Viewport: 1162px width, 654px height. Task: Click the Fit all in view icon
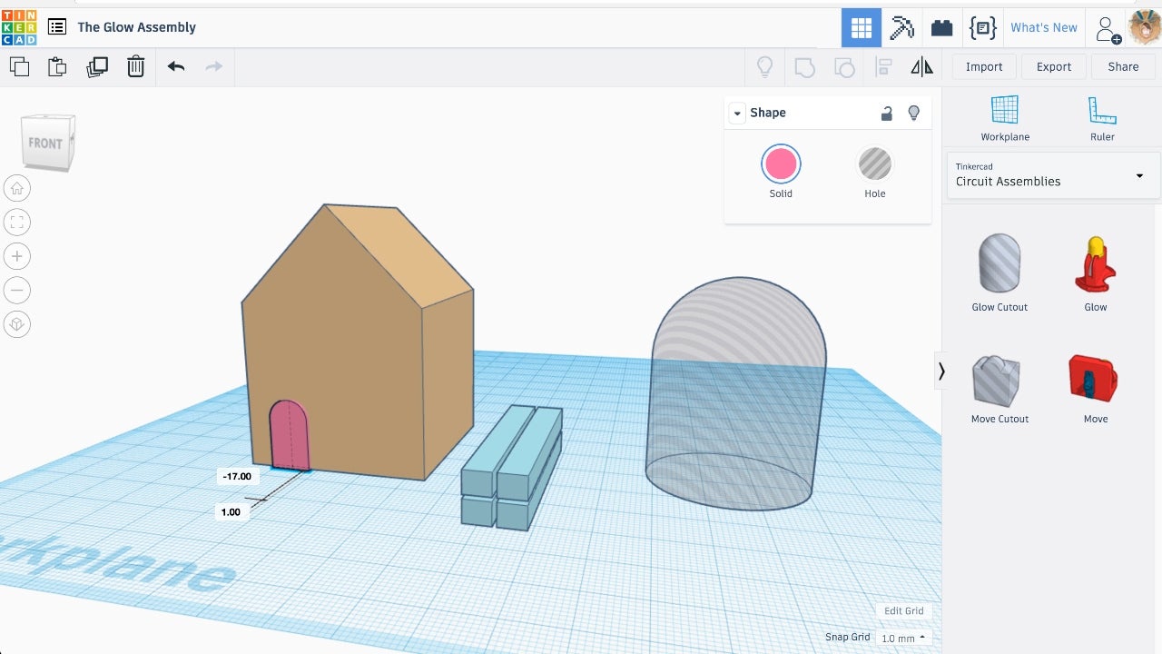coord(17,223)
